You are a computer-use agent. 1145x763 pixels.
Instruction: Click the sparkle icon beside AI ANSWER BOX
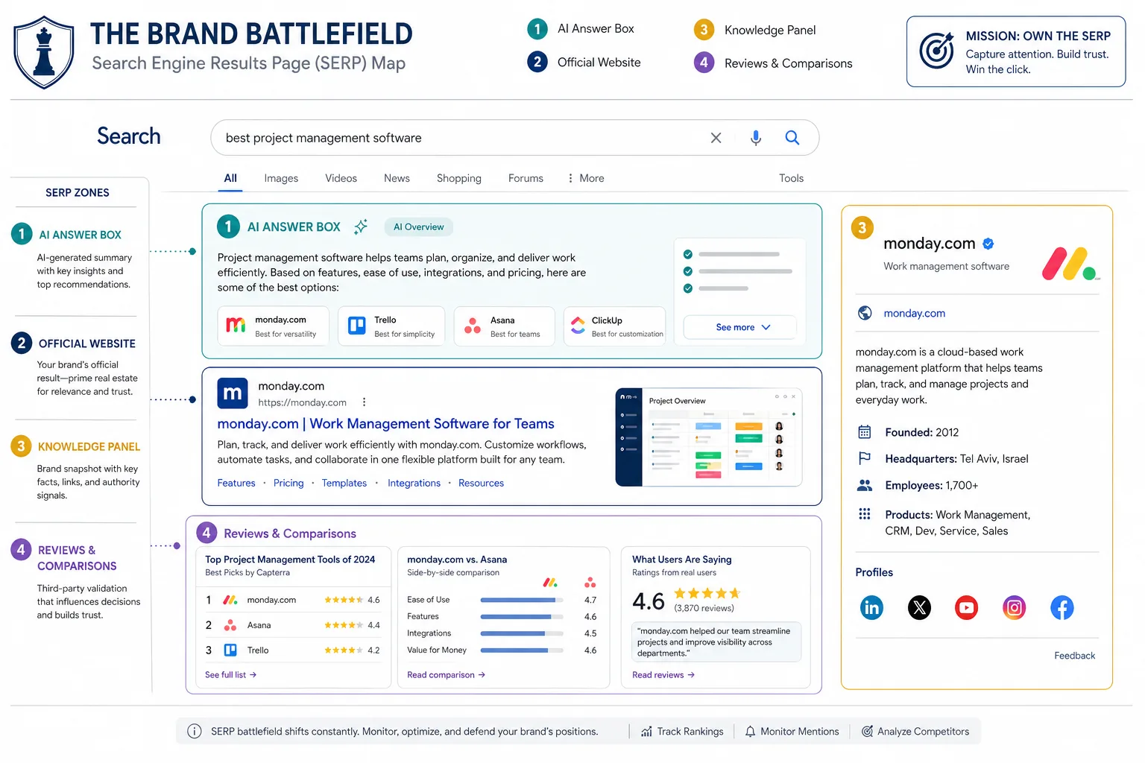(x=361, y=227)
